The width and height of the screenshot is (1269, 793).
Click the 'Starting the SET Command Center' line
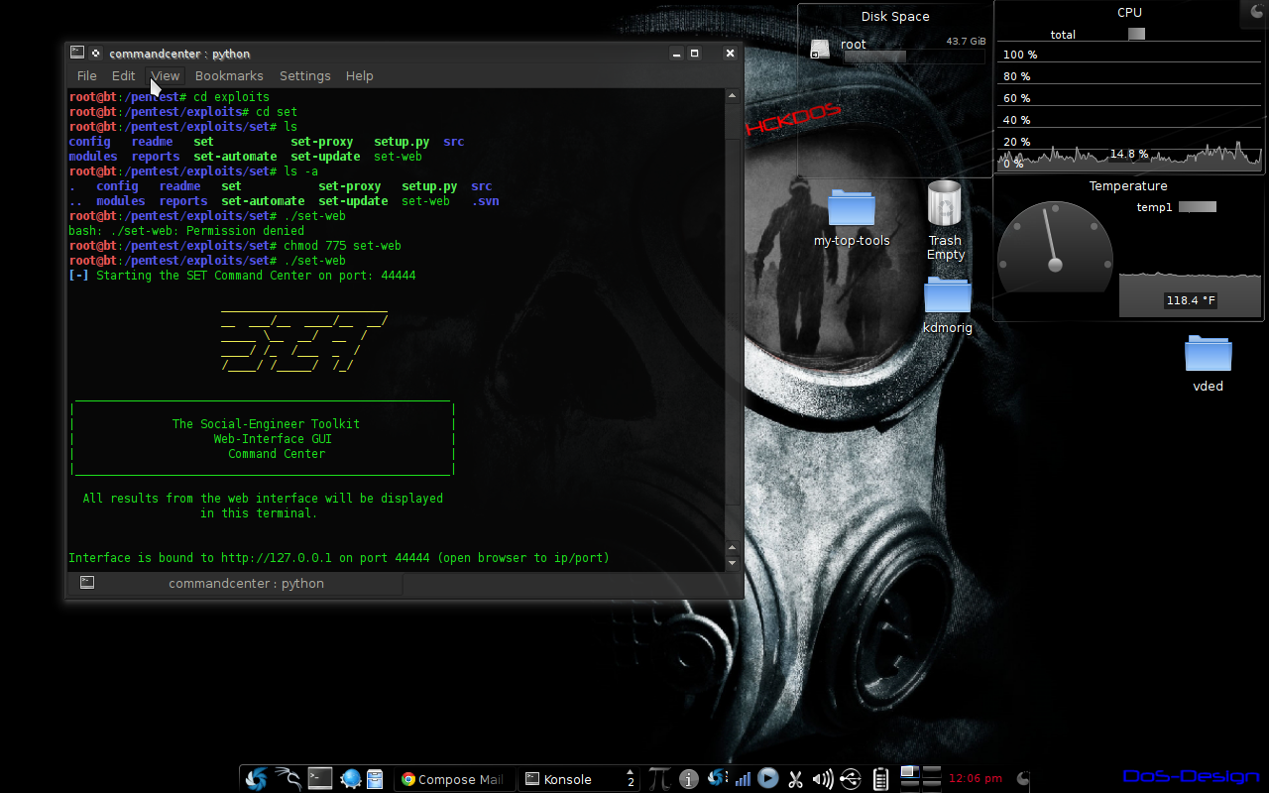pos(242,276)
